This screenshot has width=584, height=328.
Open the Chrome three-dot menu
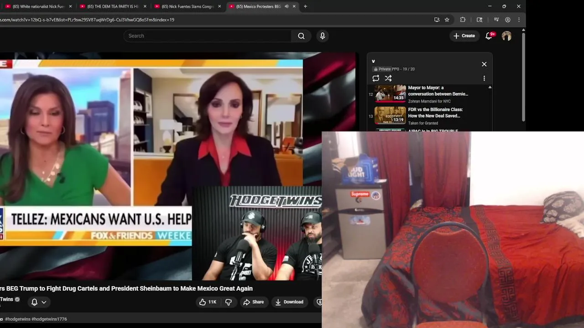519,20
